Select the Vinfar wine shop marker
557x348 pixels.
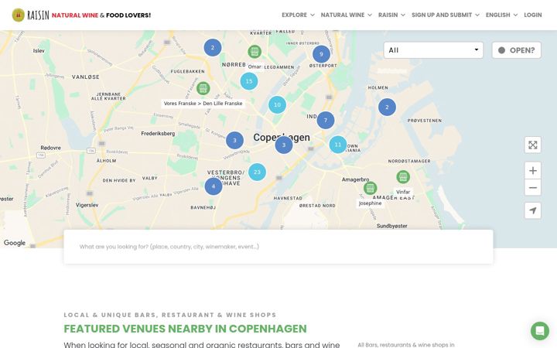pos(403,177)
